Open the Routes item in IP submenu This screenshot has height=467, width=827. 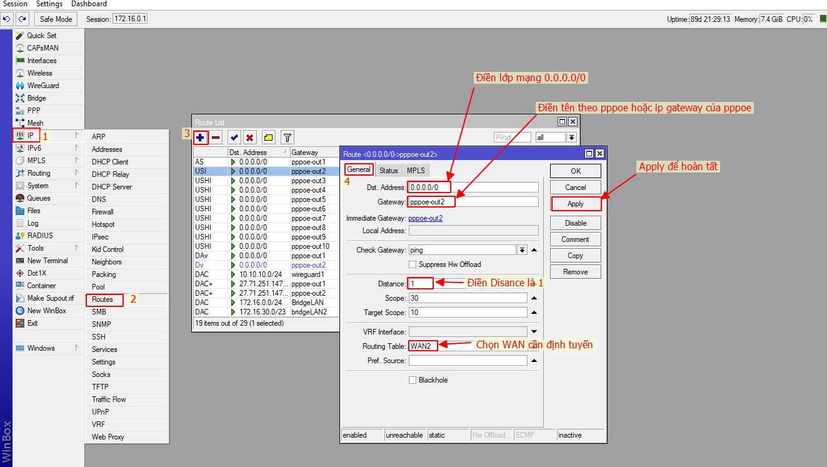[x=103, y=299]
